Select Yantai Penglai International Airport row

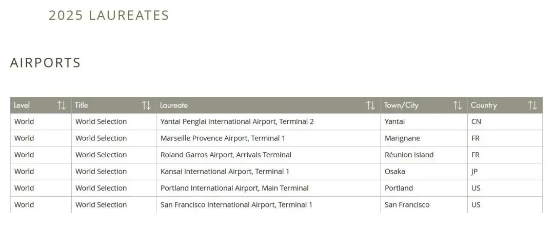237,122
